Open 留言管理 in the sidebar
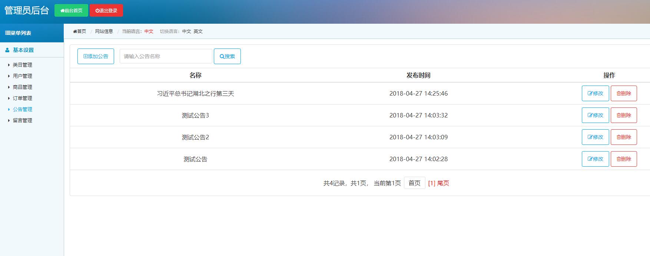The width and height of the screenshot is (650, 256). [23, 120]
